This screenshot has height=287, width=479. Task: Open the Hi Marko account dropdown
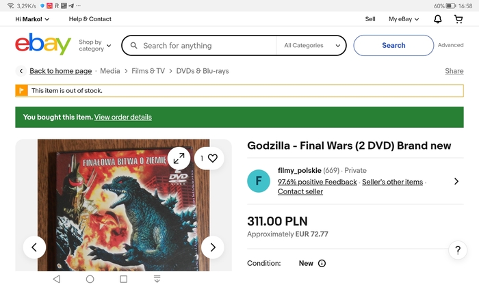click(x=32, y=19)
